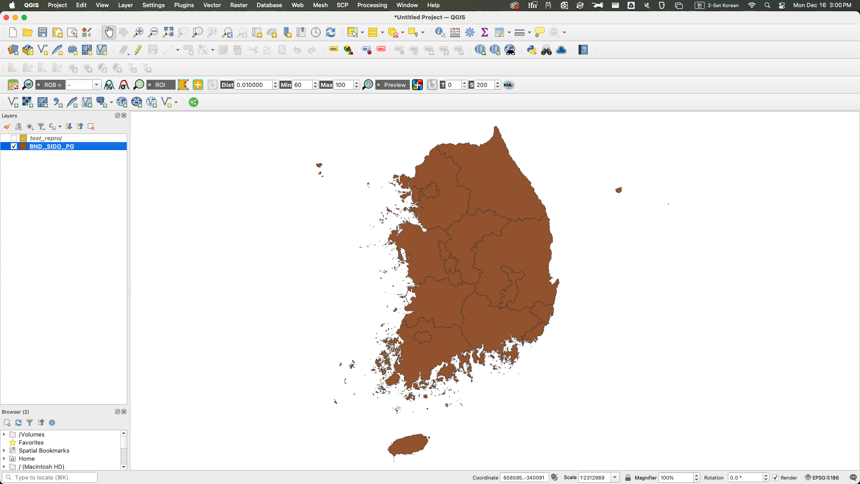Refresh the map canvas
This screenshot has width=860, height=484.
(x=331, y=32)
